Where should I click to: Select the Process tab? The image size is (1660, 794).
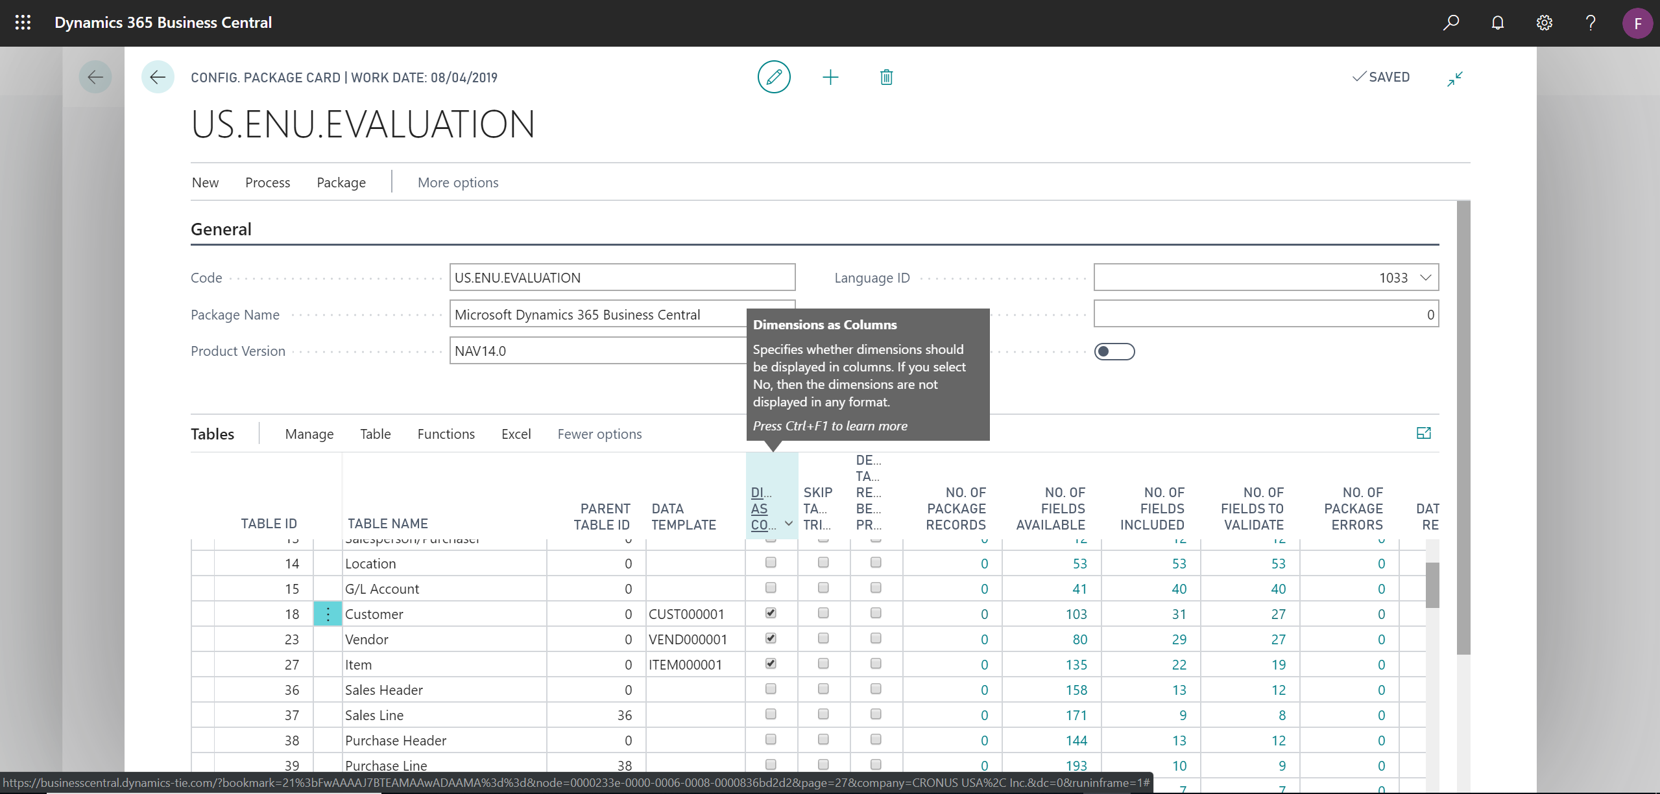[267, 182]
